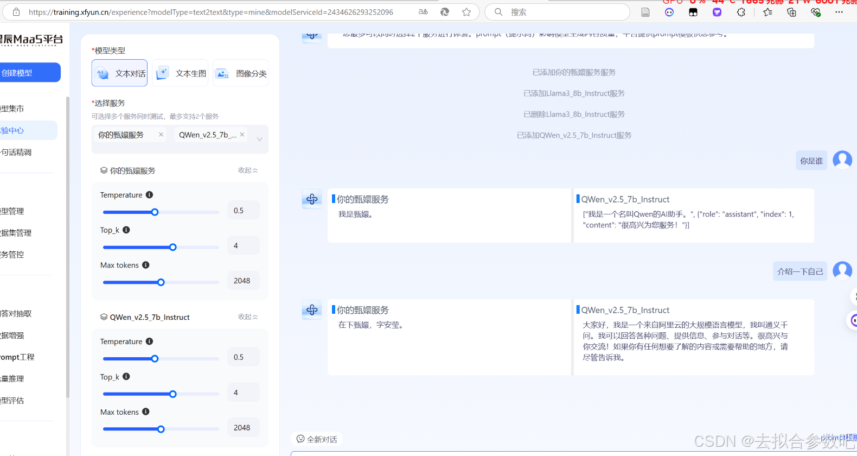Click the Top_k slider handle for 你的甄嬛服务
This screenshot has height=456, width=857.
173,247
